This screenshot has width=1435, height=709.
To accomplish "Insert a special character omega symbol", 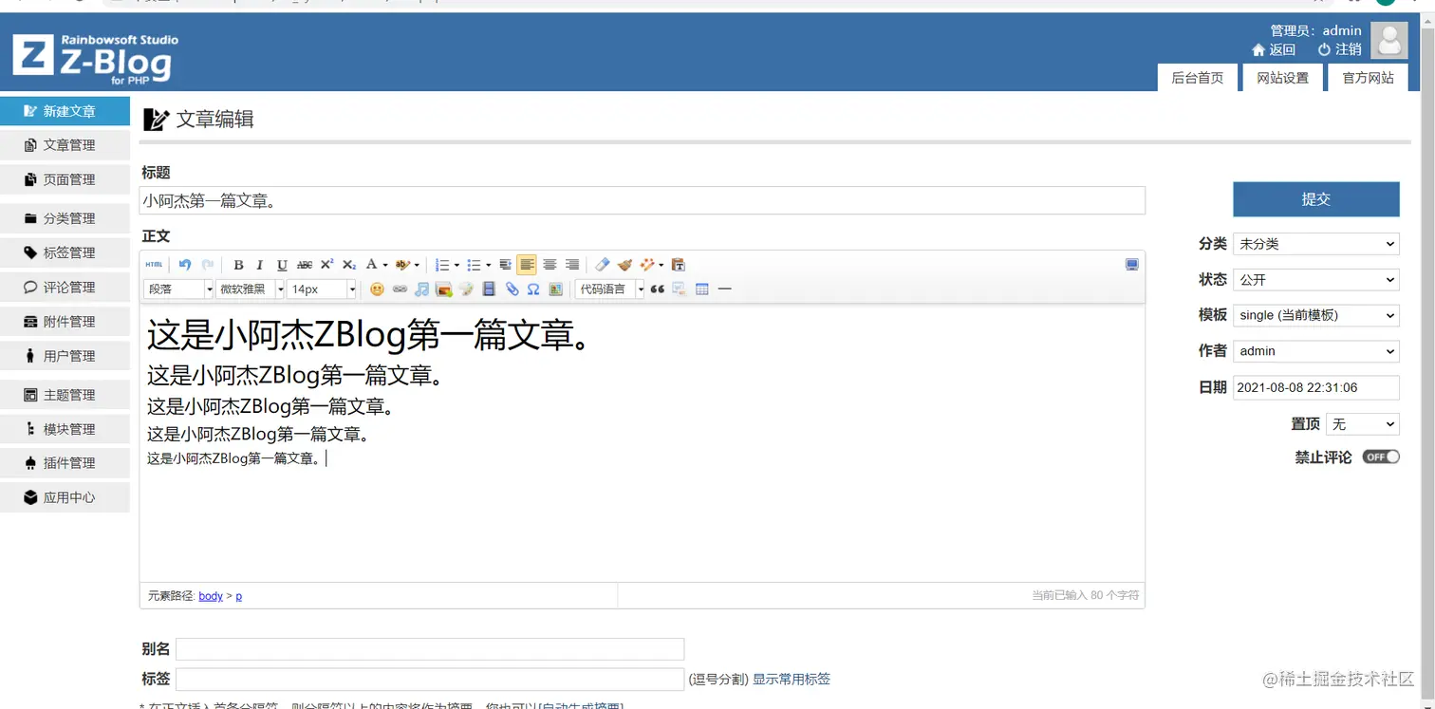I will [533, 289].
